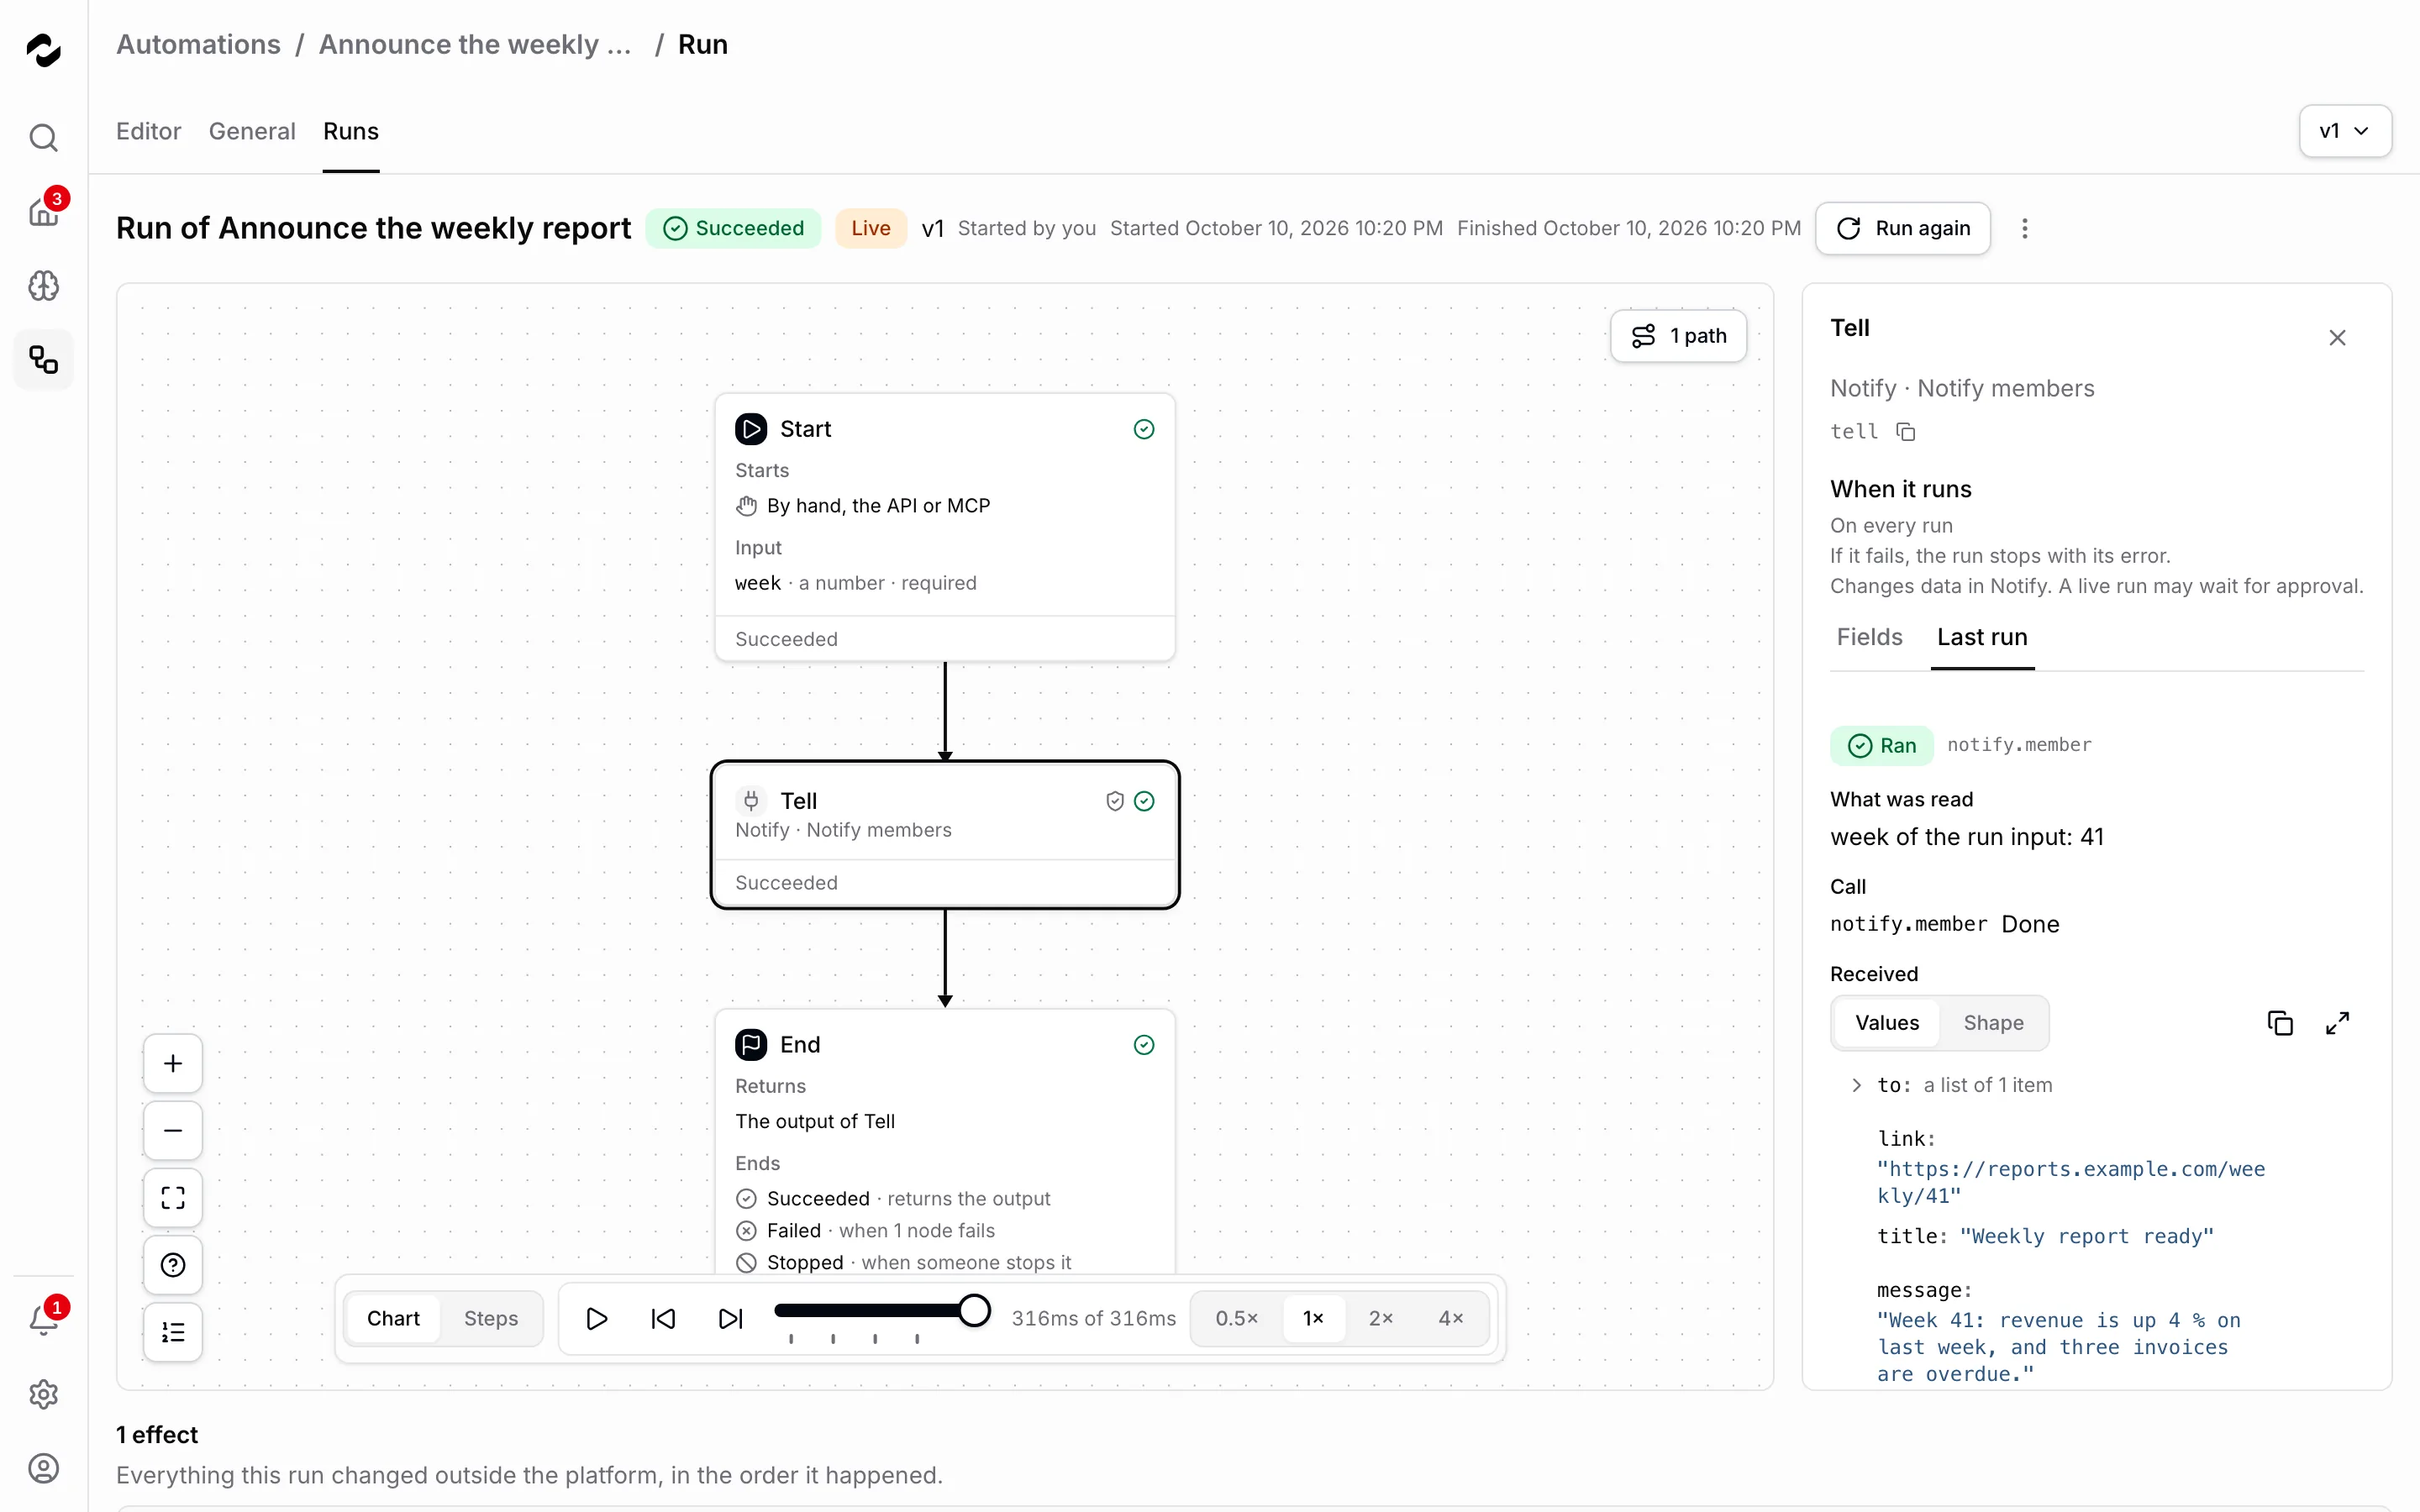Zoom out on the chart canvas
The image size is (2420, 1512).
click(173, 1131)
